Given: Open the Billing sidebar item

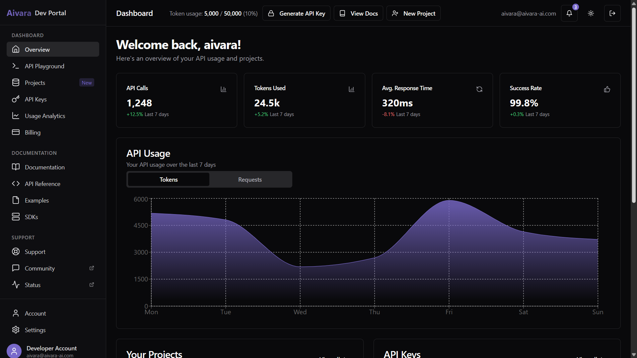Looking at the screenshot, I should (33, 132).
